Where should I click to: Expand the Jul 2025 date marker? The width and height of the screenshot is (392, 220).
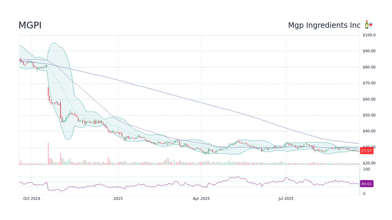click(286, 198)
